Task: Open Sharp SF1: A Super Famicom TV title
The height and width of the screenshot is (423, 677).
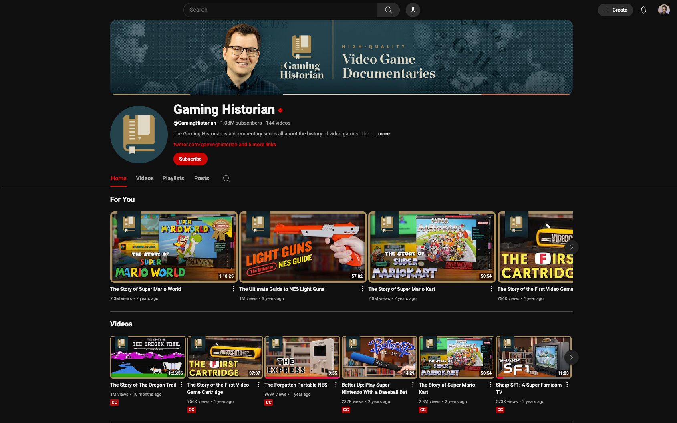Action: [x=529, y=389]
